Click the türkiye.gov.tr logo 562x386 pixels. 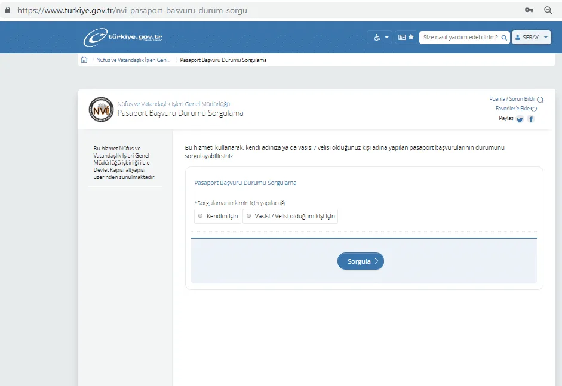coord(122,37)
